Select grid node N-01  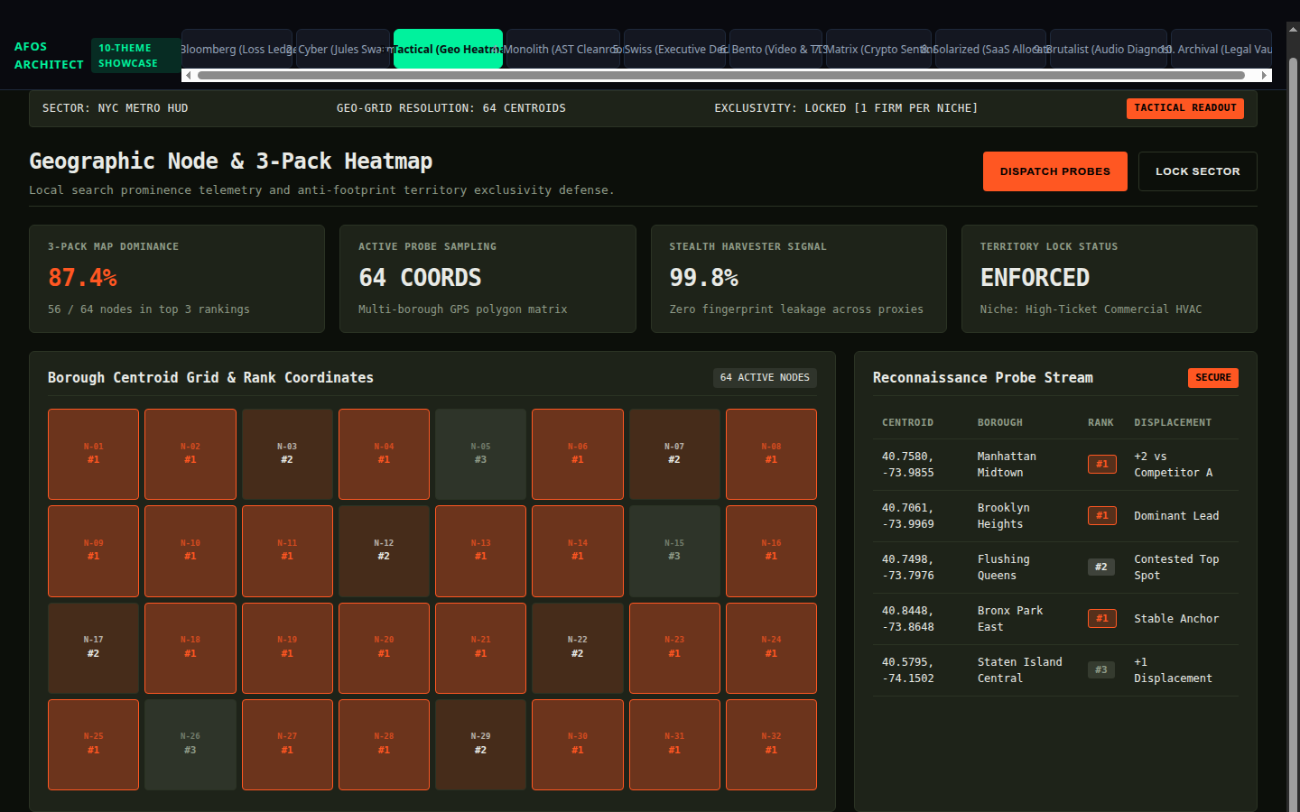tap(94, 454)
